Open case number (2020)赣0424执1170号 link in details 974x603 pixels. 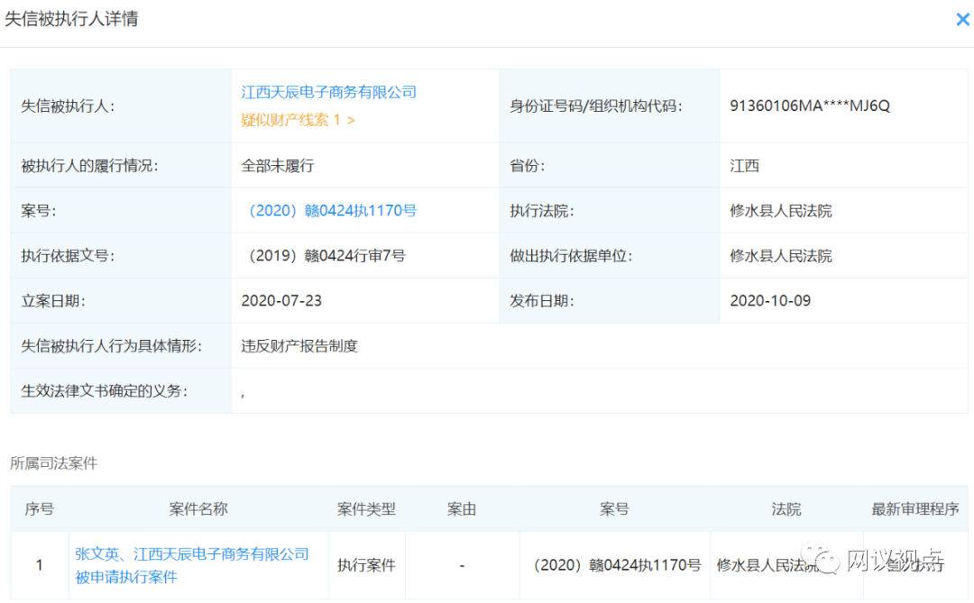click(x=329, y=211)
